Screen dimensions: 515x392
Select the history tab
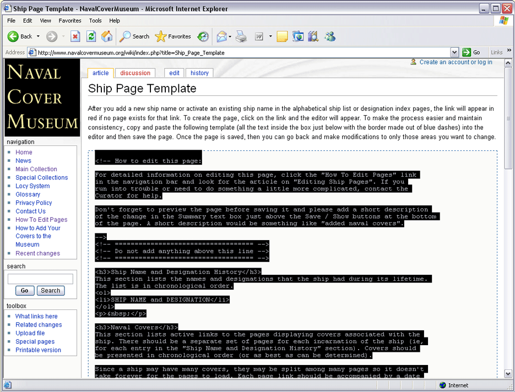(199, 73)
